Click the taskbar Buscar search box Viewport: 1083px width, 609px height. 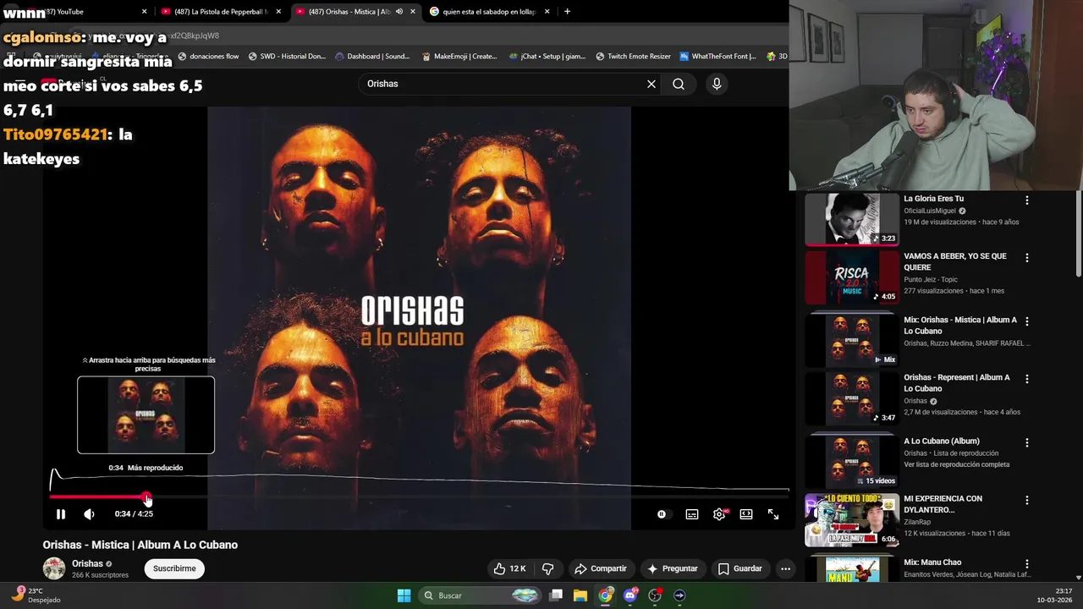point(480,595)
